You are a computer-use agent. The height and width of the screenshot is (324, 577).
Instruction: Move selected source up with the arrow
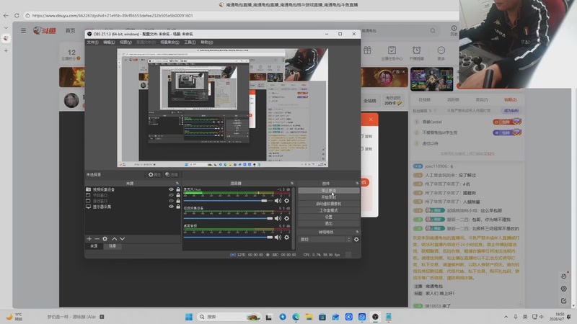tap(115, 239)
